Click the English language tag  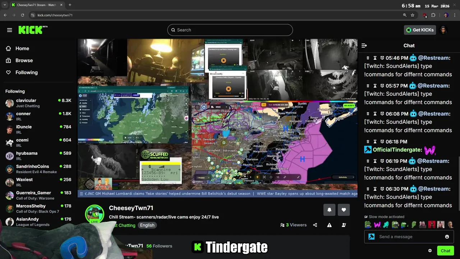(147, 225)
